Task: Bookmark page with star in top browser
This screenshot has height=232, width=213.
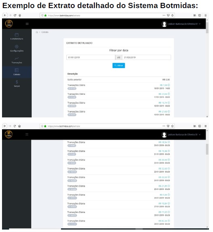Action: pos(173,15)
